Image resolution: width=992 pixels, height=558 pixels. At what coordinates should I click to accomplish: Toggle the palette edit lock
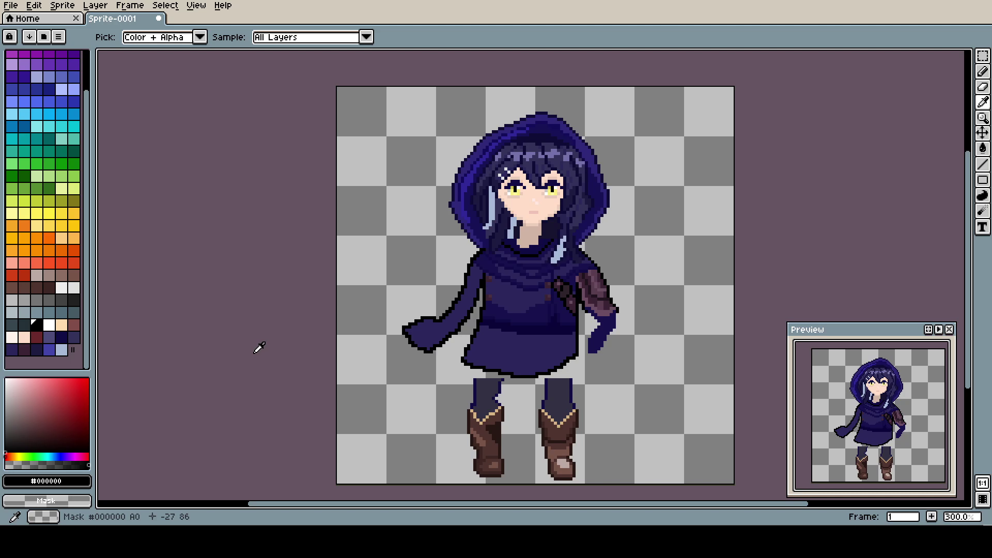pyautogui.click(x=10, y=37)
